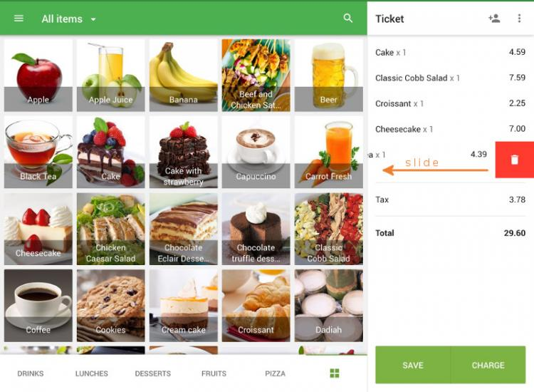This screenshot has height=392, width=534.
Task: Add Croissant from the item grid
Action: pyautogui.click(x=256, y=306)
